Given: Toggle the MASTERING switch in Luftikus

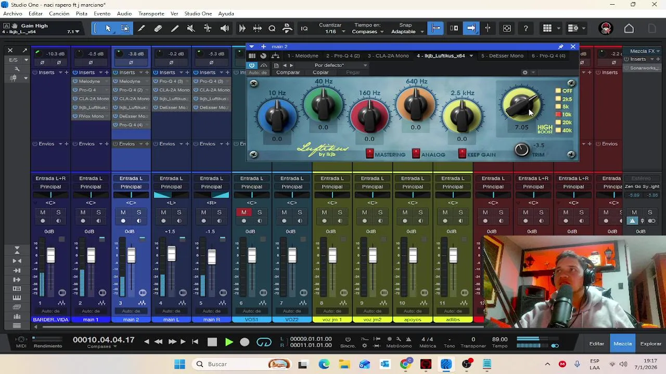Looking at the screenshot, I should 369,154.
